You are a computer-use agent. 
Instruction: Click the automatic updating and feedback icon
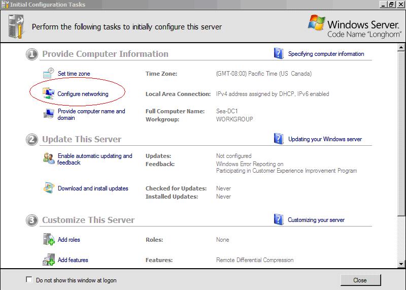pyautogui.click(x=49, y=158)
